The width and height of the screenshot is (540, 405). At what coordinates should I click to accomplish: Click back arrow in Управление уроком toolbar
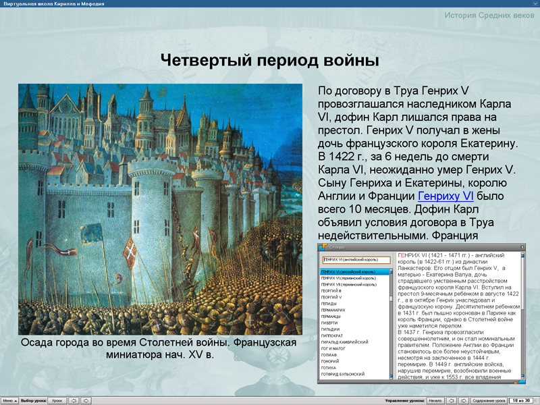pos(451,398)
